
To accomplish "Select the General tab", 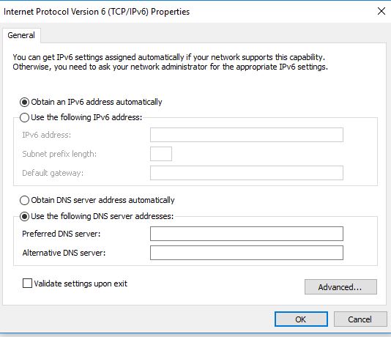I will click(x=21, y=35).
